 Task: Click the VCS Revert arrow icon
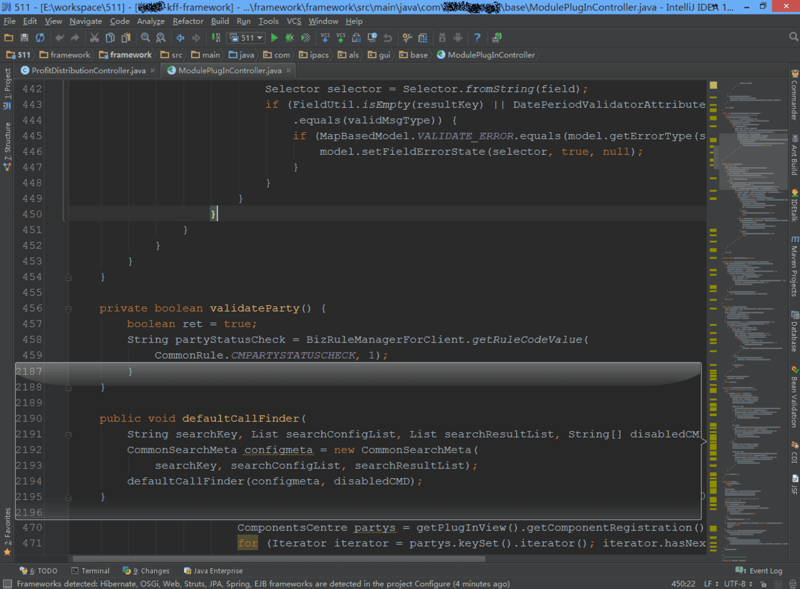click(x=388, y=38)
